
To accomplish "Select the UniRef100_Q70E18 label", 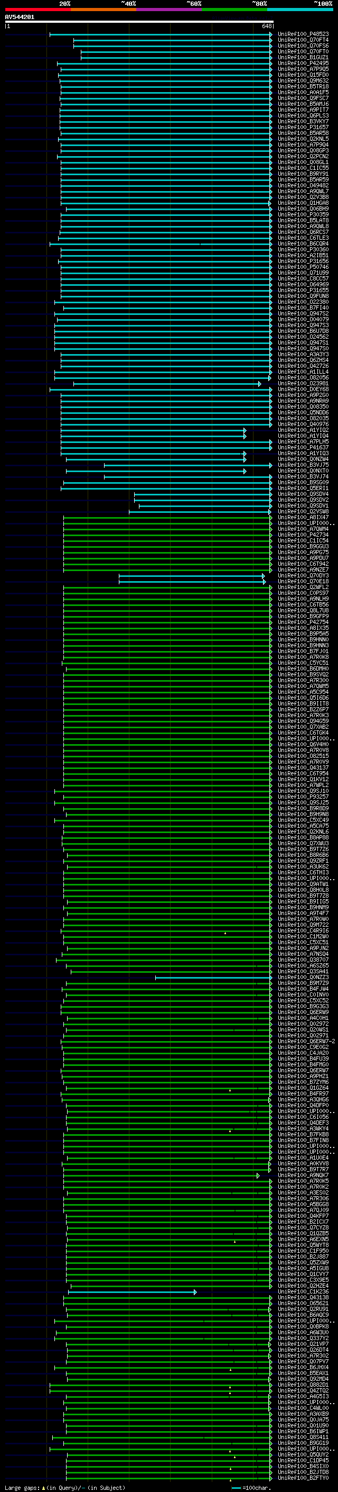I will point(303,582).
